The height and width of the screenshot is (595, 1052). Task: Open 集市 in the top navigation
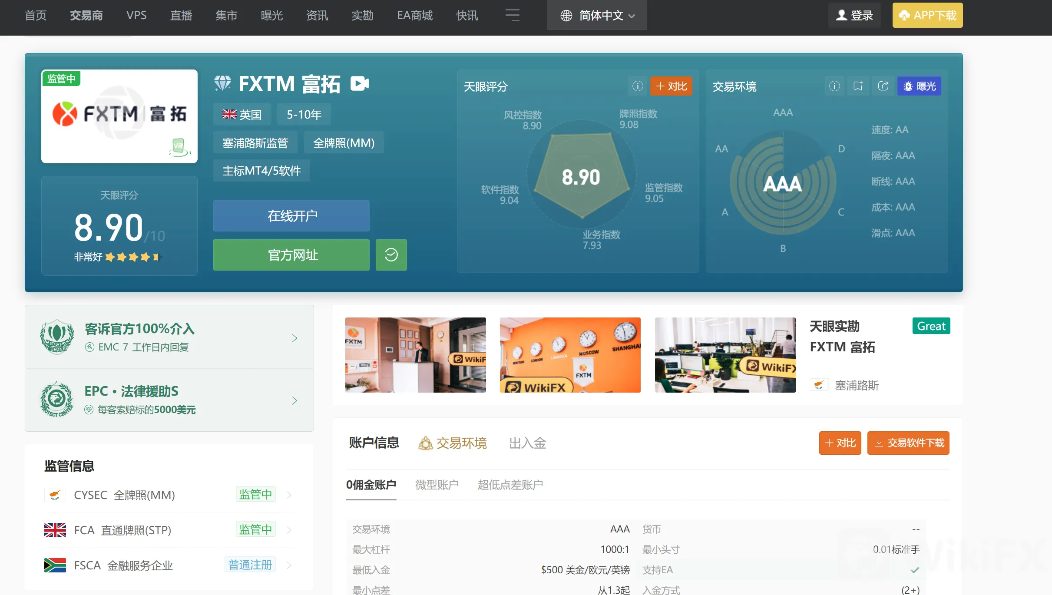226,16
